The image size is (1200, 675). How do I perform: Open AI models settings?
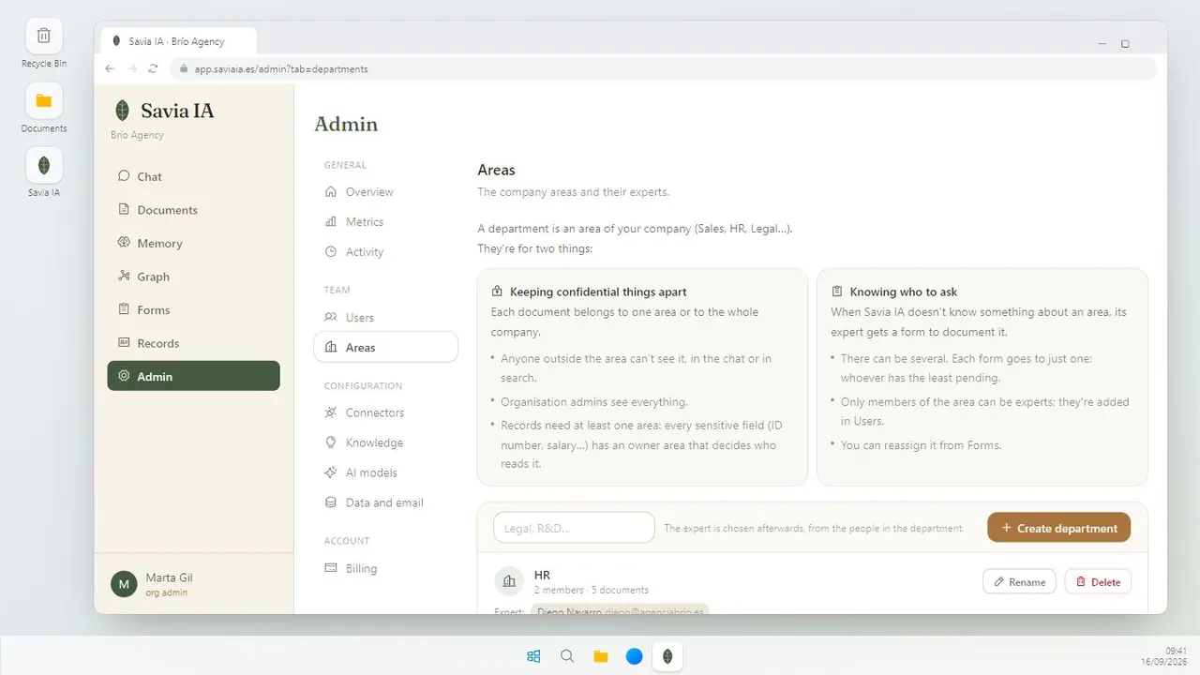pos(385,472)
